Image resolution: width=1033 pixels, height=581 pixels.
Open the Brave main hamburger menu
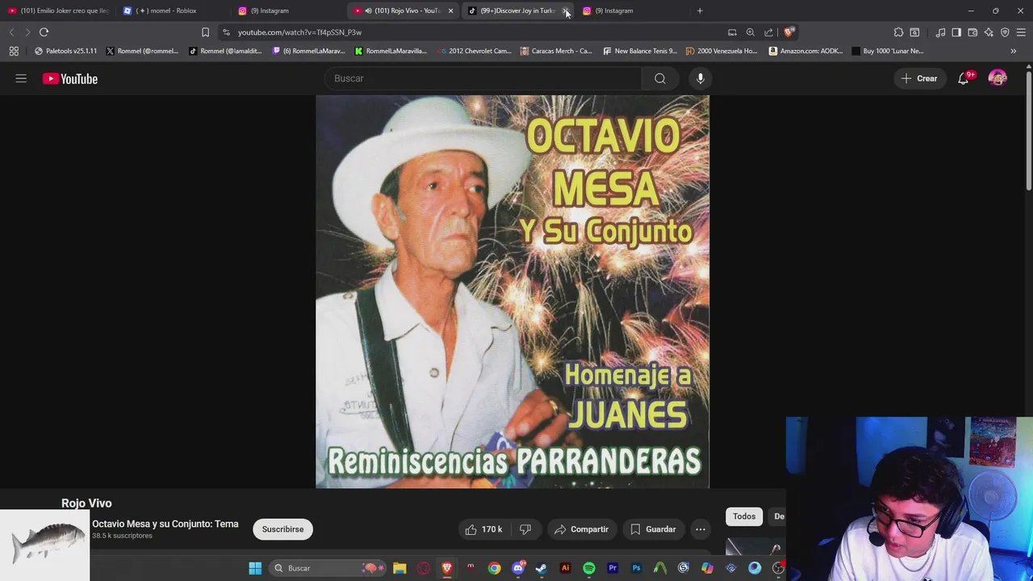1021,32
